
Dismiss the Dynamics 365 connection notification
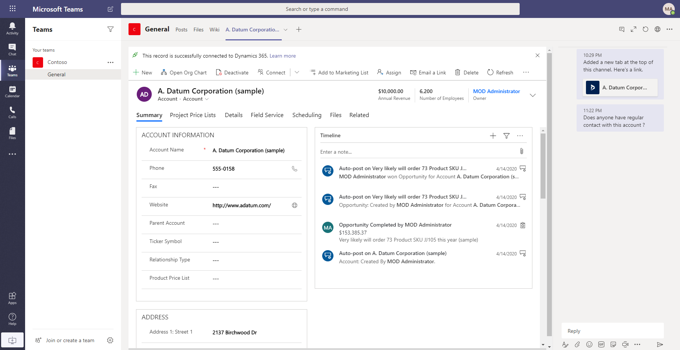[x=538, y=55]
